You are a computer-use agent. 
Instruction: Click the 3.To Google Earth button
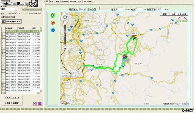[12, 98]
